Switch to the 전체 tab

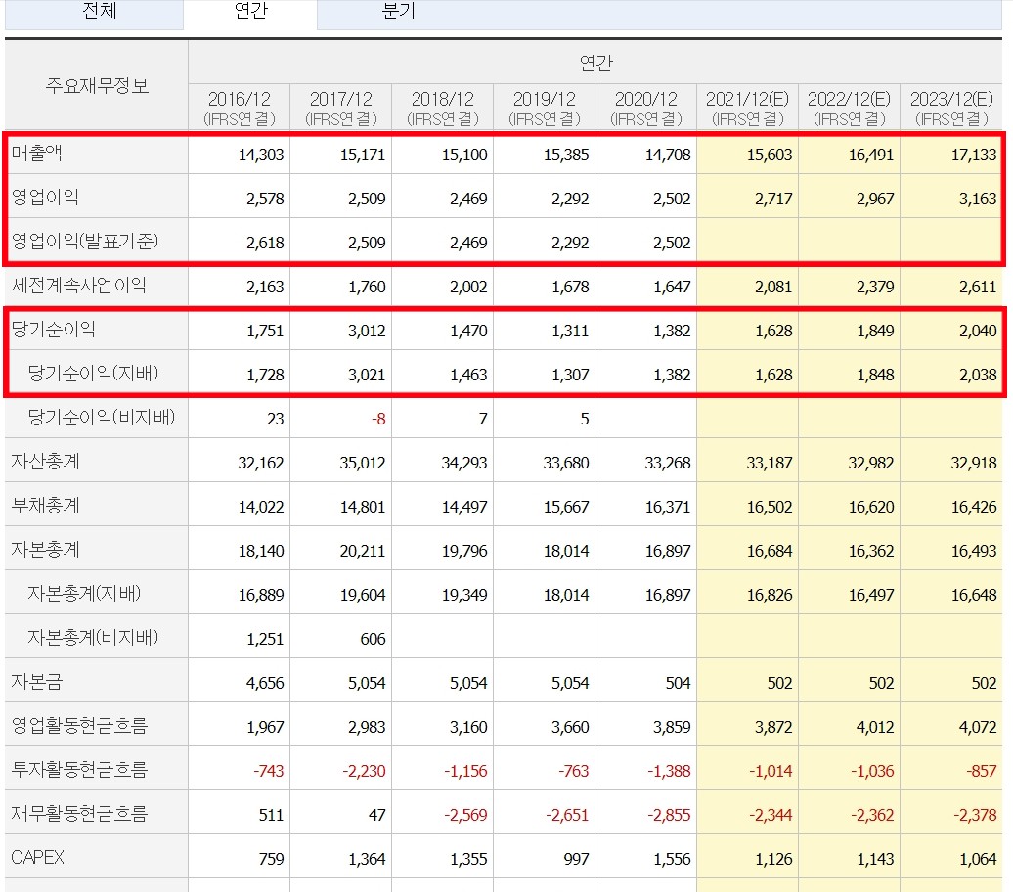(x=95, y=13)
